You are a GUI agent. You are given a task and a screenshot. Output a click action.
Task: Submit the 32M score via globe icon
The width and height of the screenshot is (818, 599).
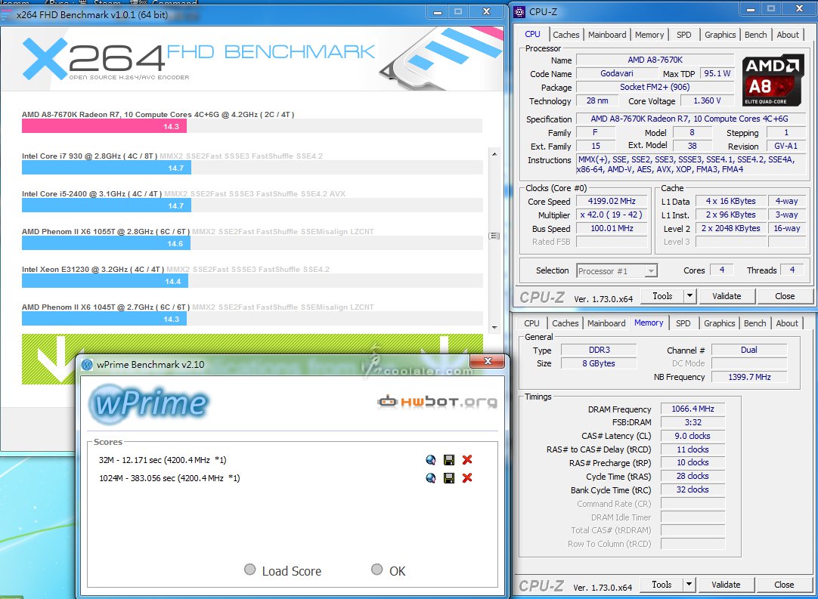(431, 460)
